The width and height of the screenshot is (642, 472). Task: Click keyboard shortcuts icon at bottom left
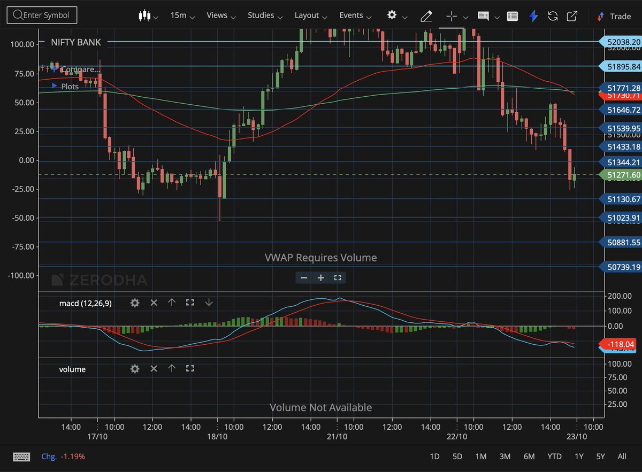tap(21, 456)
